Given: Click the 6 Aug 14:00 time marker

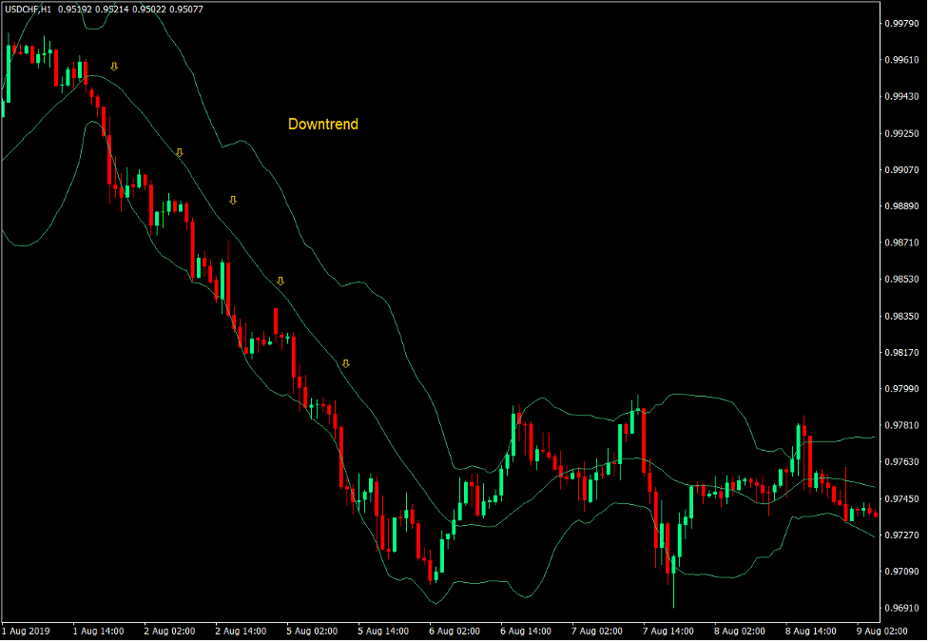Looking at the screenshot, I should coord(525,631).
